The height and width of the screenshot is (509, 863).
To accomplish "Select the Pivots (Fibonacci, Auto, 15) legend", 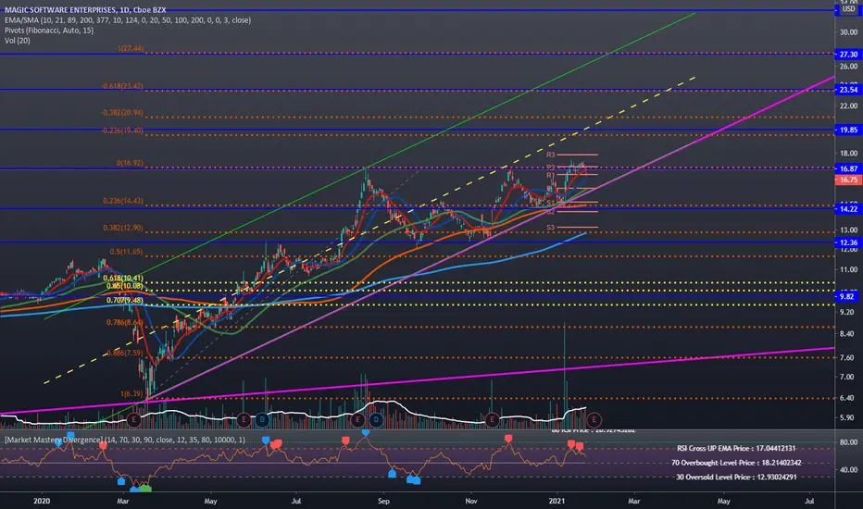I will point(49,31).
